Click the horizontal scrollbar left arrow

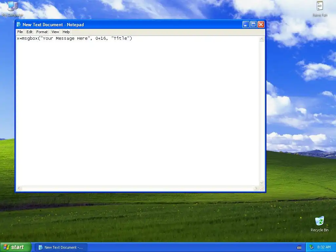coord(19,188)
